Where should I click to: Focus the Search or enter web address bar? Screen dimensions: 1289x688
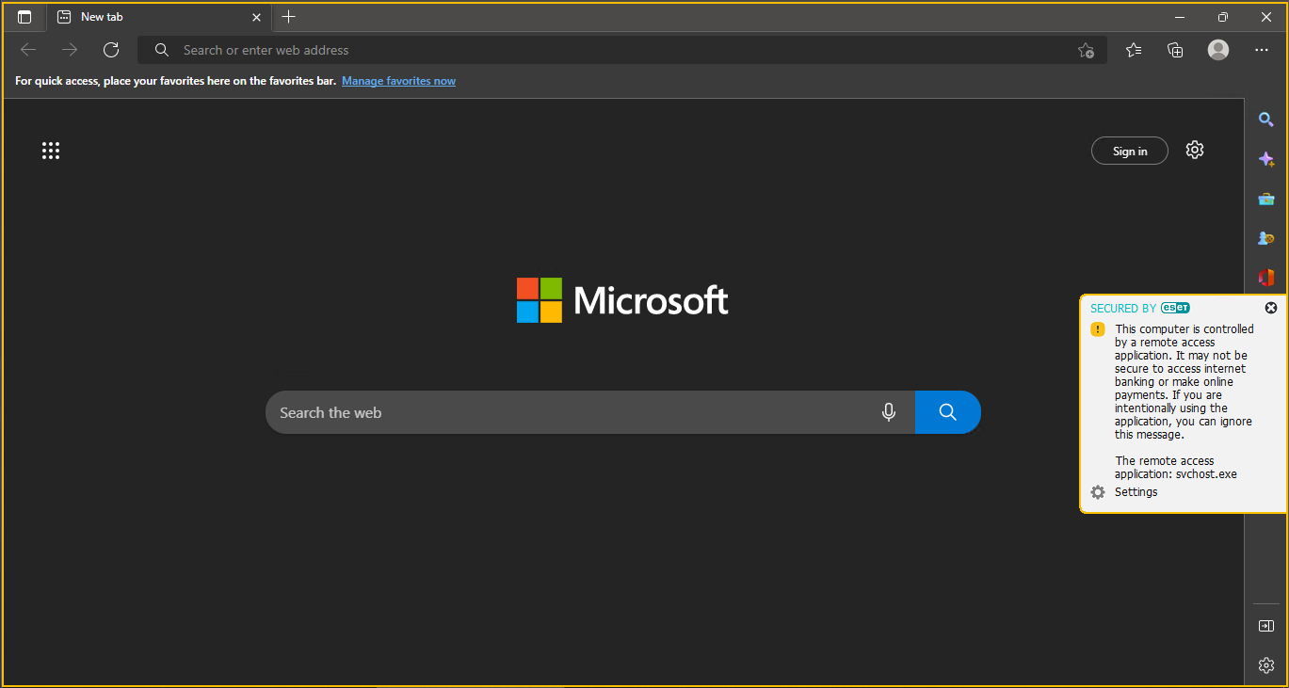pos(621,50)
